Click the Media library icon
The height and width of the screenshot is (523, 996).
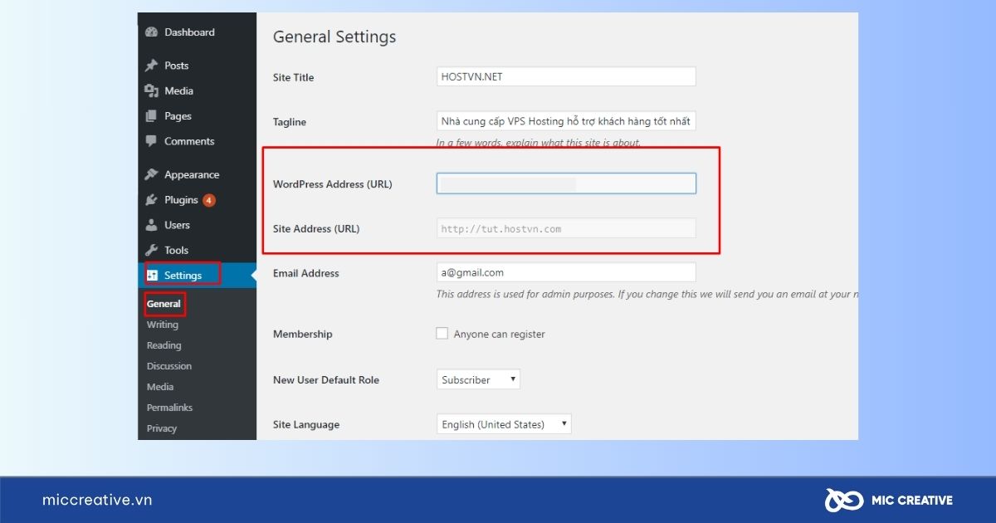pyautogui.click(x=151, y=91)
